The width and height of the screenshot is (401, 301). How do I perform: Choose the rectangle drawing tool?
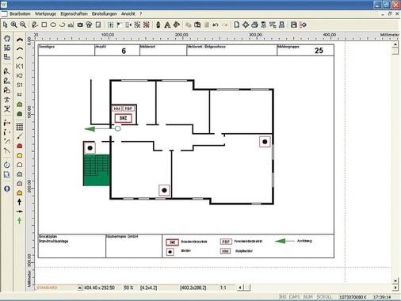pos(44,25)
